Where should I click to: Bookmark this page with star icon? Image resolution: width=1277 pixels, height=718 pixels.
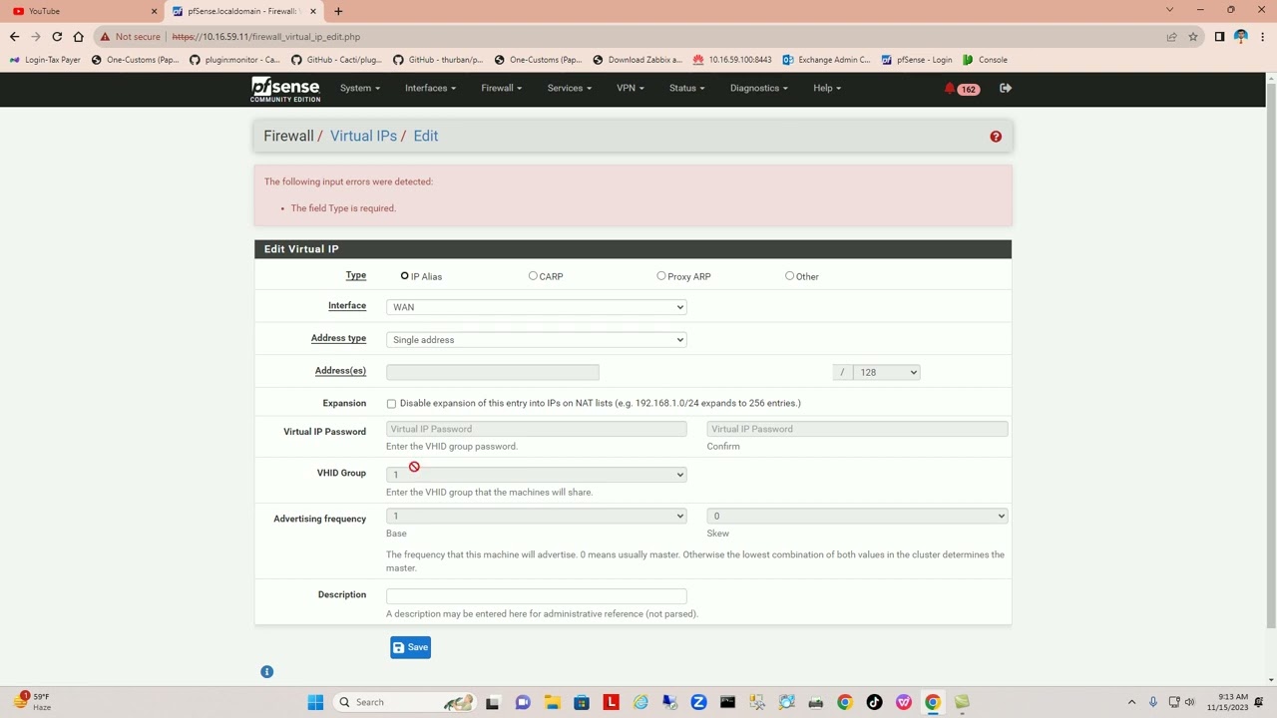click(x=1192, y=37)
